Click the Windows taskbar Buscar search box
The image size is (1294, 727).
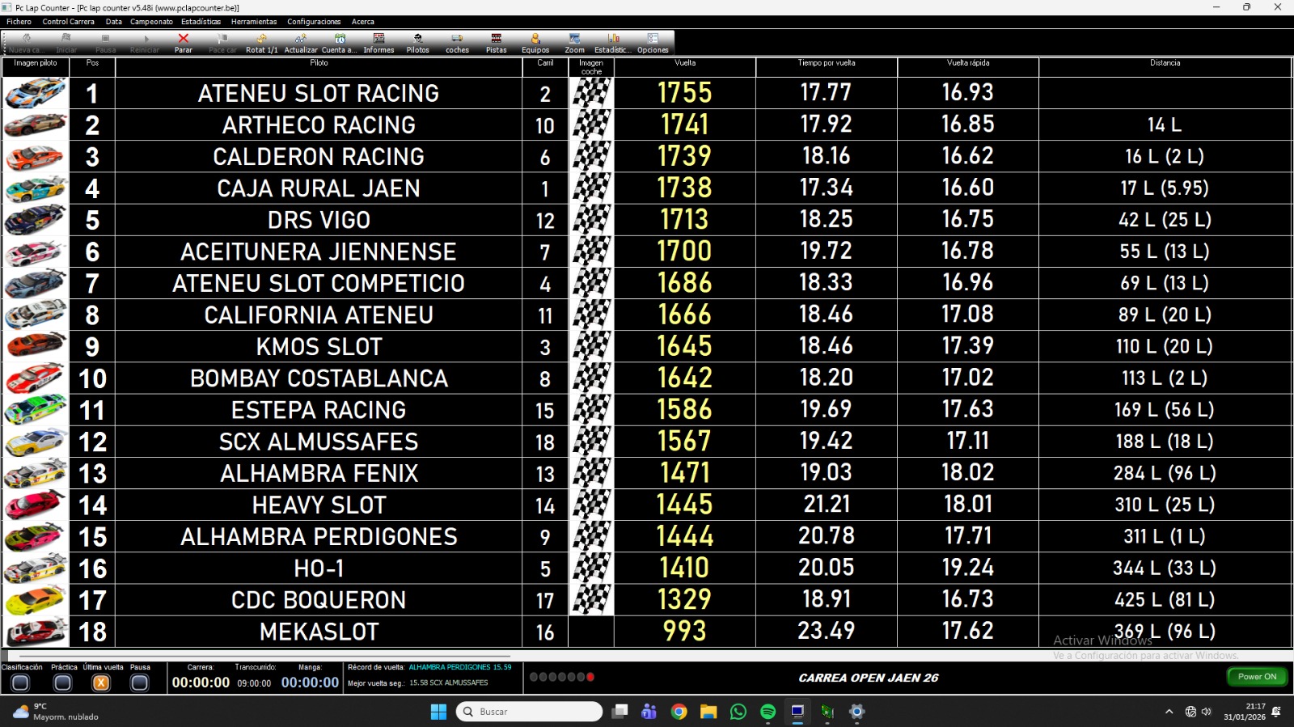coord(530,712)
